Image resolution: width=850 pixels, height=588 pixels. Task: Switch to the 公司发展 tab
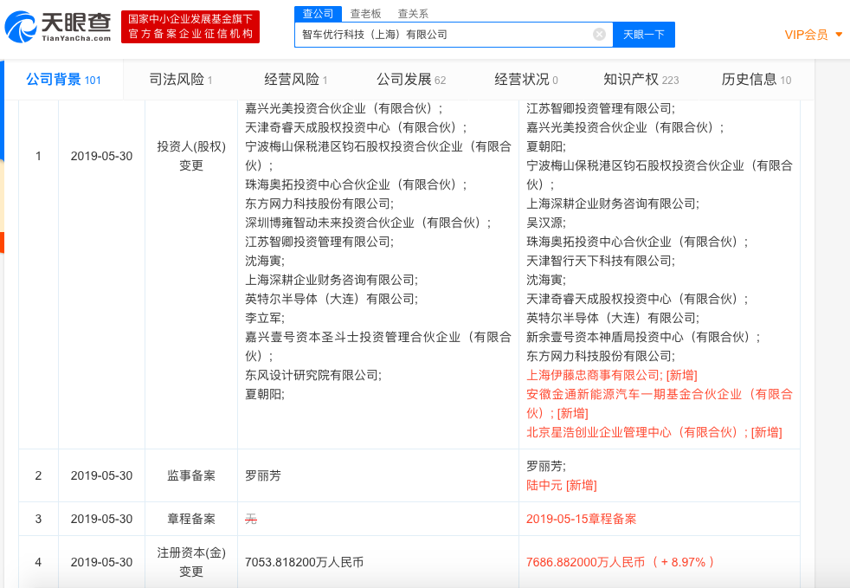(x=411, y=80)
